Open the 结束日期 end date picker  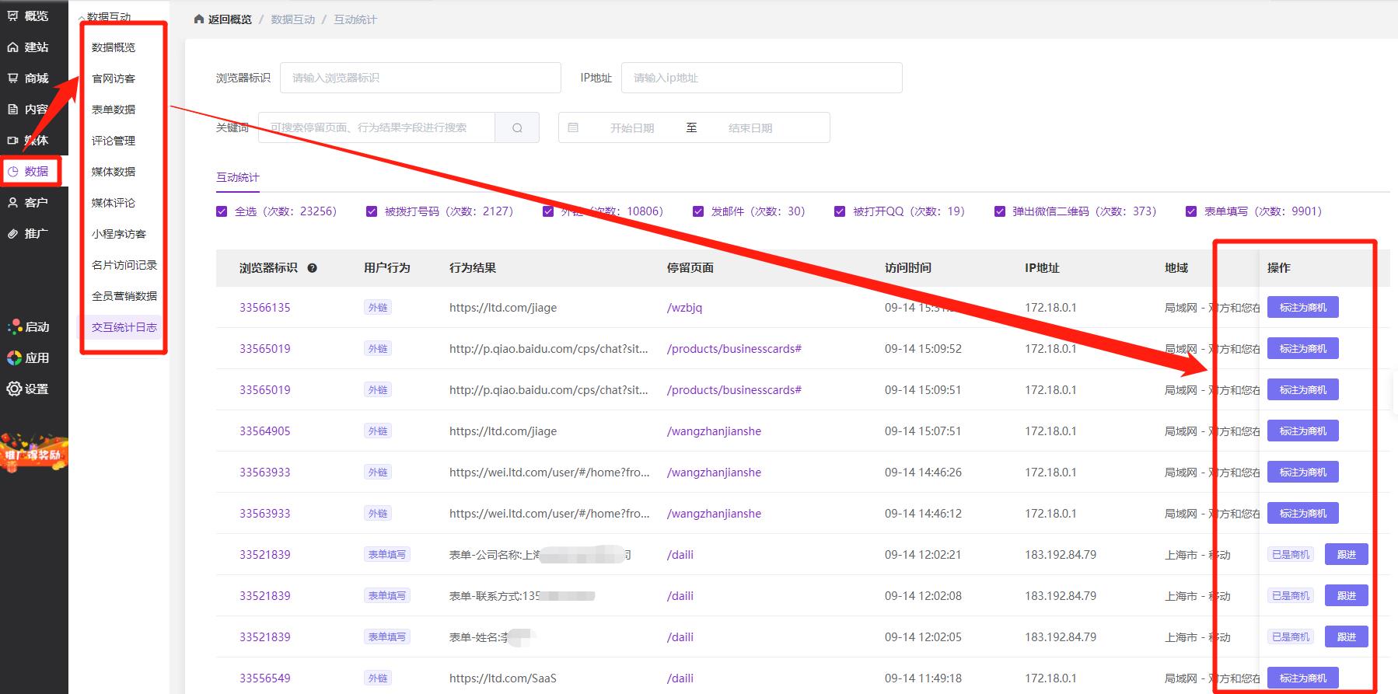[750, 128]
